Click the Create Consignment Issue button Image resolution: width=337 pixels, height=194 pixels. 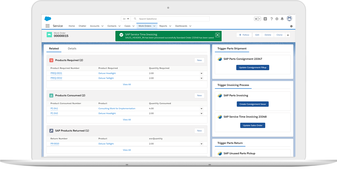tap(253, 104)
